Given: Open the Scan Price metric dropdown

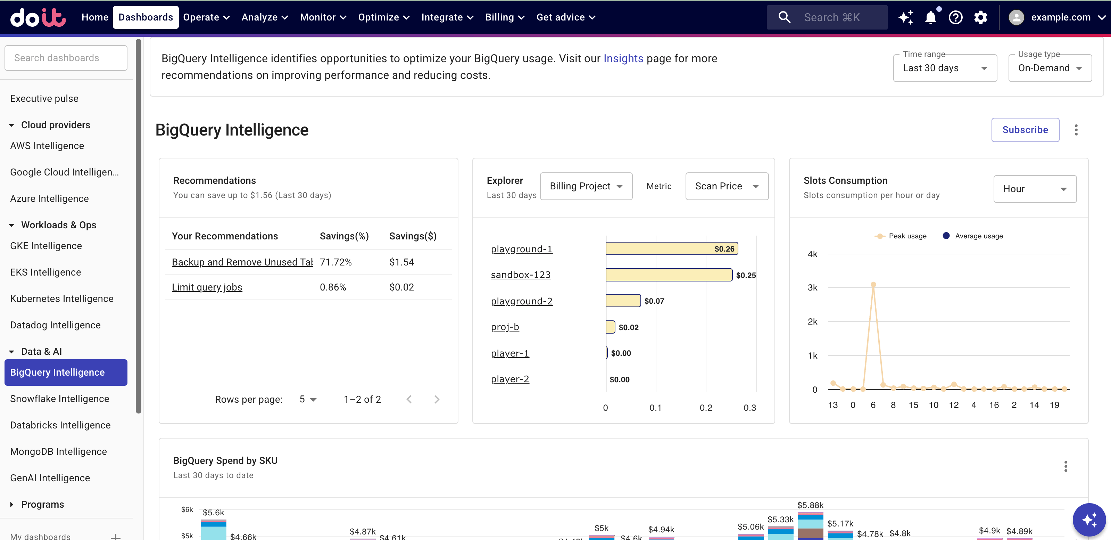Looking at the screenshot, I should point(726,186).
